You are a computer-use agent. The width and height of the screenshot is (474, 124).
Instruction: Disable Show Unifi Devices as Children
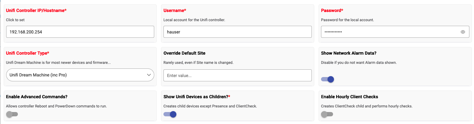pyautogui.click(x=170, y=114)
